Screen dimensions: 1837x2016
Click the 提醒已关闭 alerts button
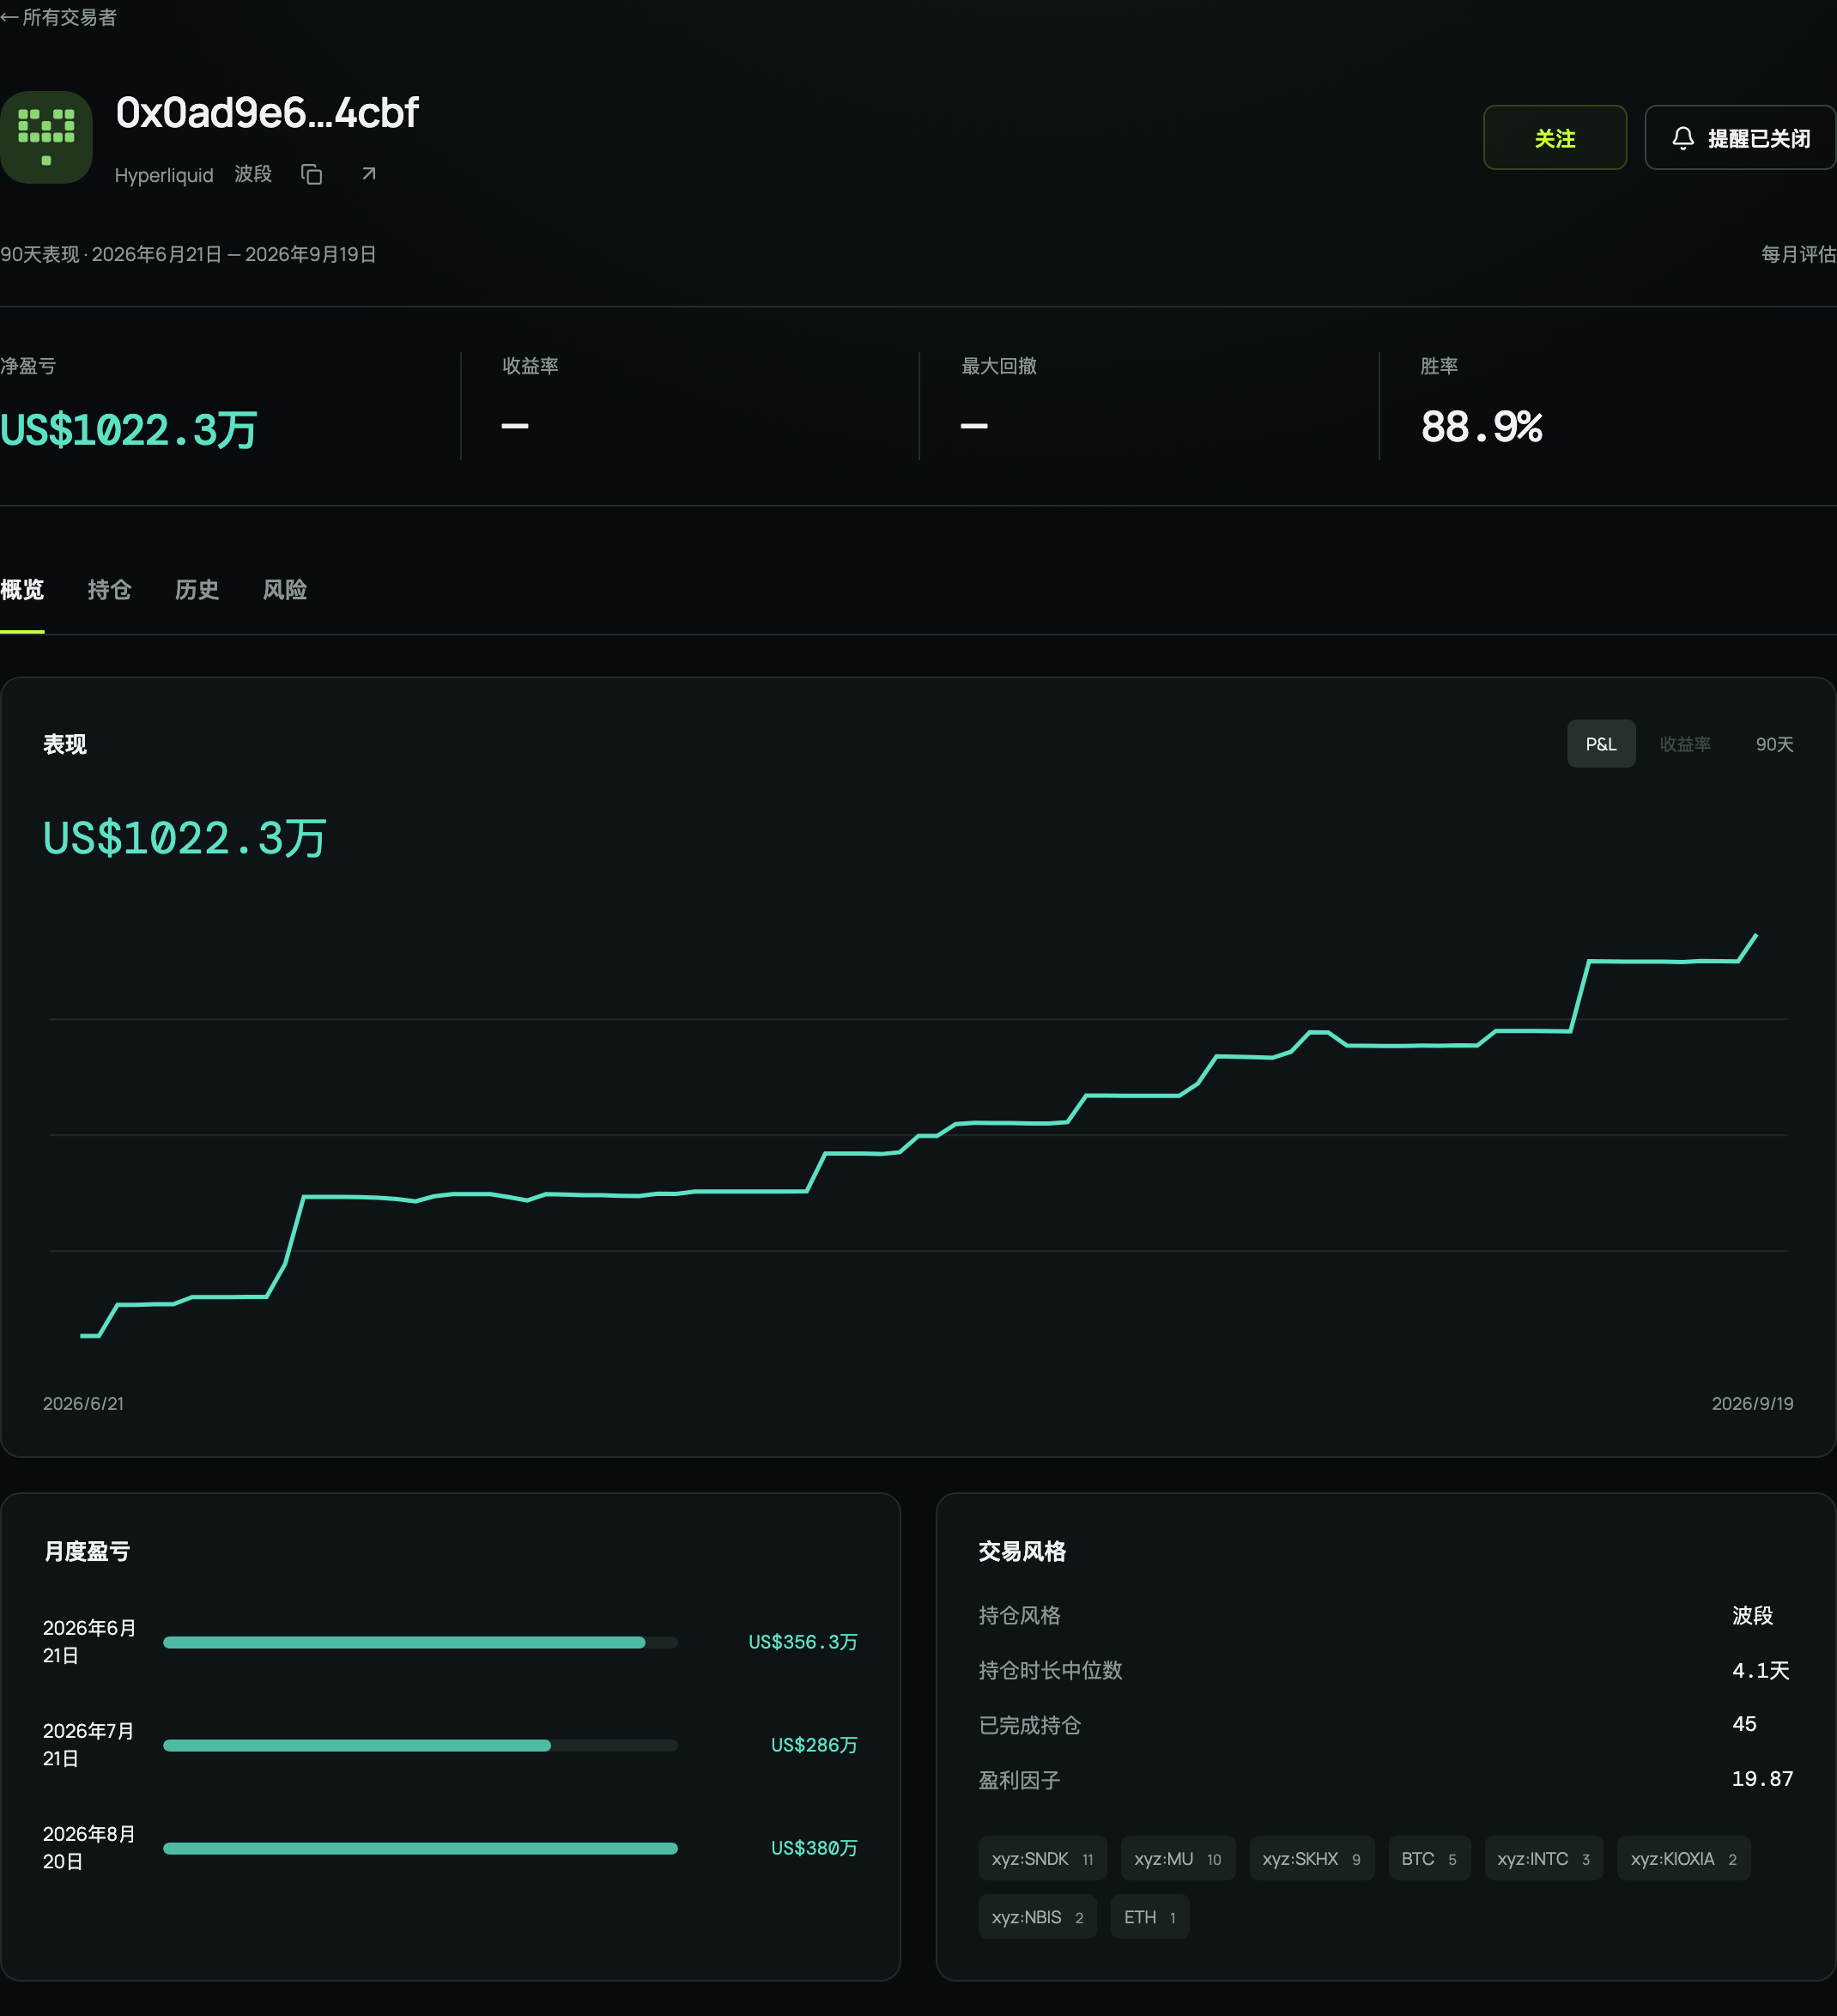click(1740, 138)
